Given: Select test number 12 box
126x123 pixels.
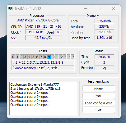Looking at the screenshot, I should (61, 57).
